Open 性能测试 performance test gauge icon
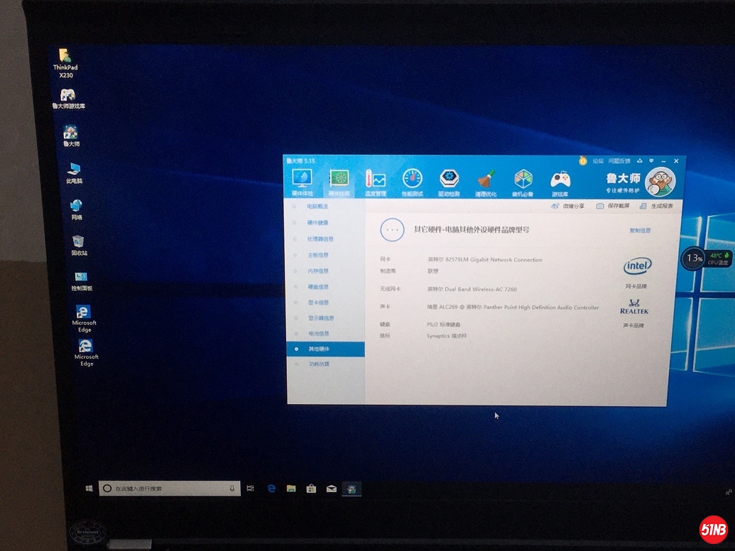 click(413, 182)
